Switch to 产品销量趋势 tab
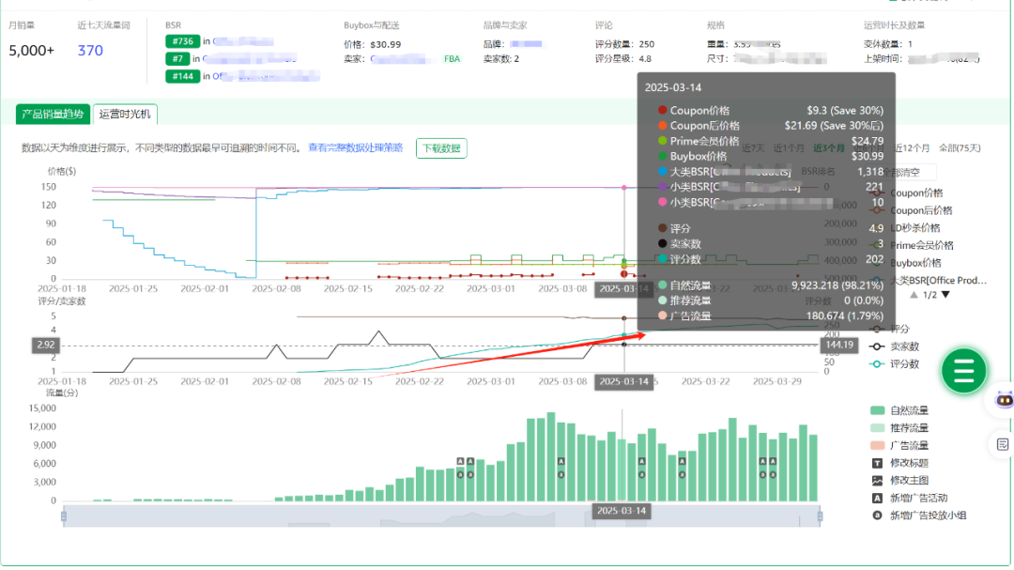Image resolution: width=1014 pixels, height=570 pixels. tap(54, 115)
